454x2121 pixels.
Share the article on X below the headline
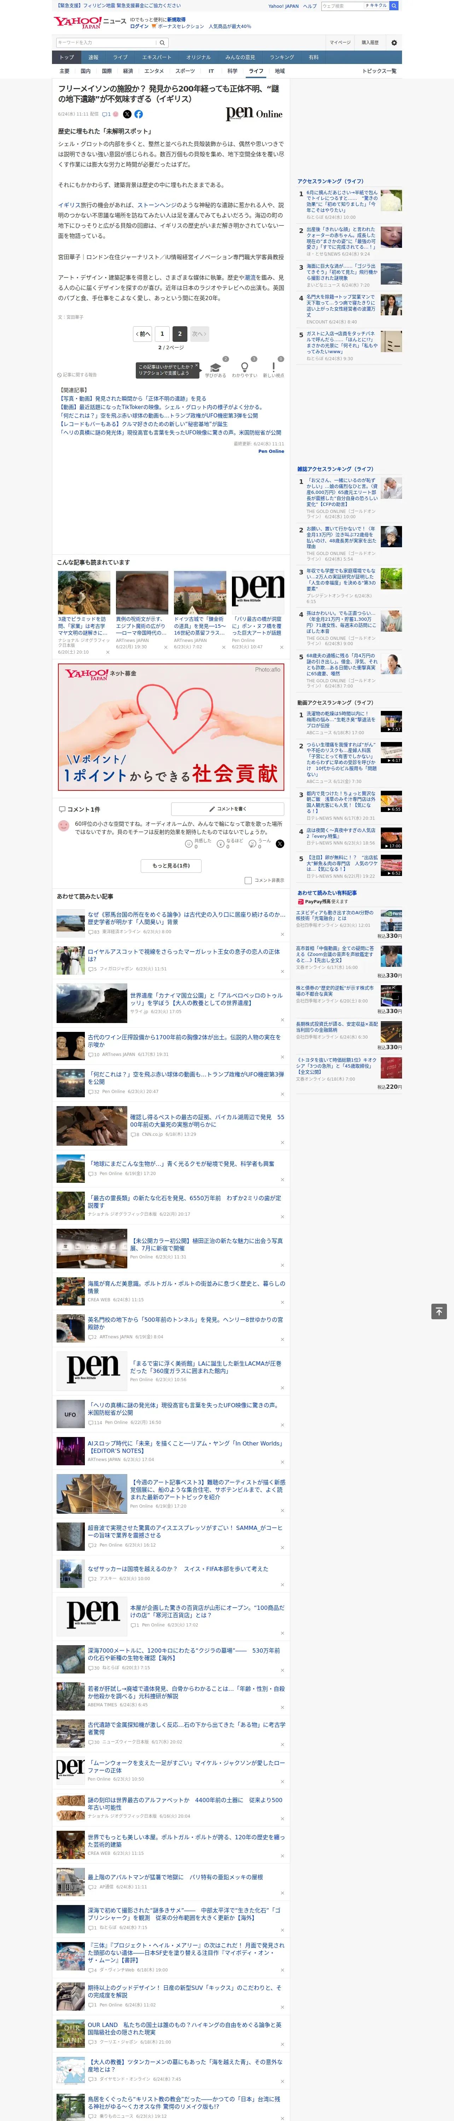tap(127, 115)
